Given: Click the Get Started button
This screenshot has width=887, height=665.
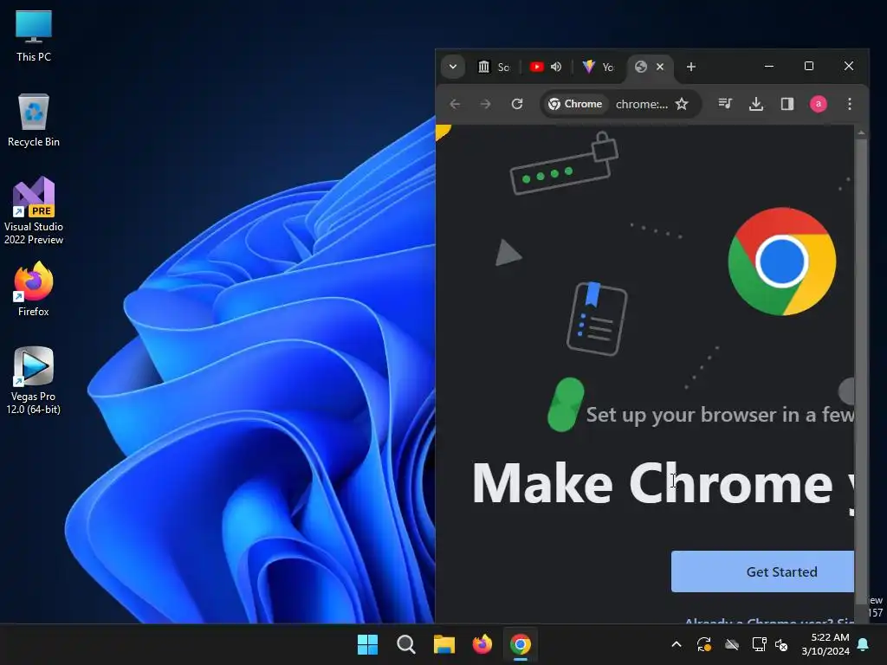Looking at the screenshot, I should [x=762, y=571].
